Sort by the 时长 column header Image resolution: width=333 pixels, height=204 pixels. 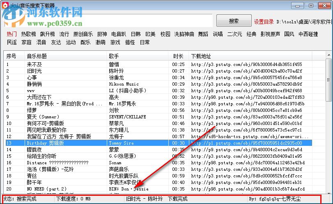click(178, 56)
